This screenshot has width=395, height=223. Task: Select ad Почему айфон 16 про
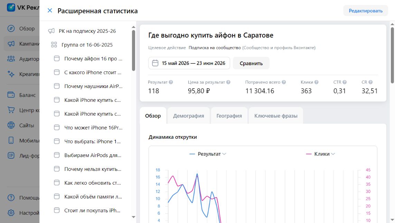coord(93,59)
